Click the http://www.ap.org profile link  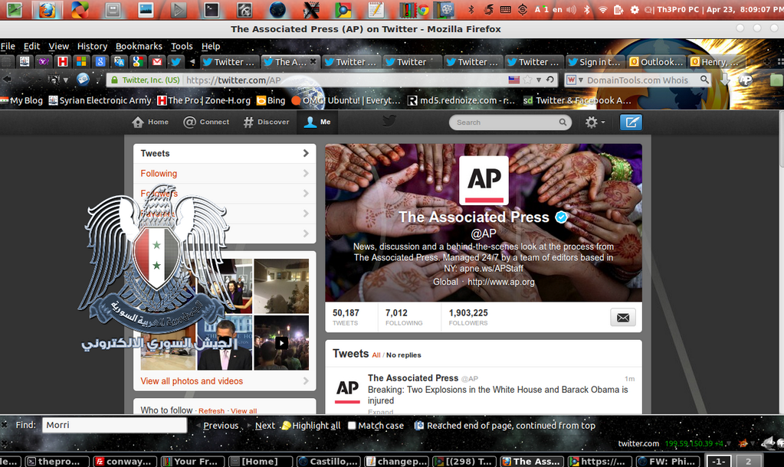pos(501,282)
